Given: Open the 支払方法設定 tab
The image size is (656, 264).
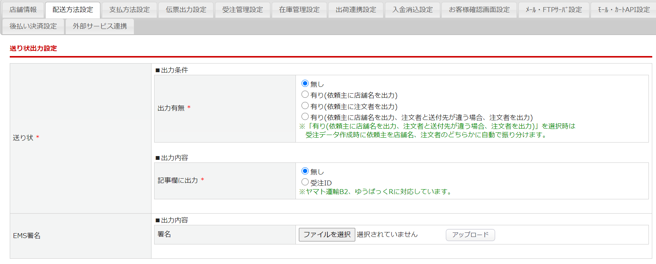Looking at the screenshot, I should (129, 10).
